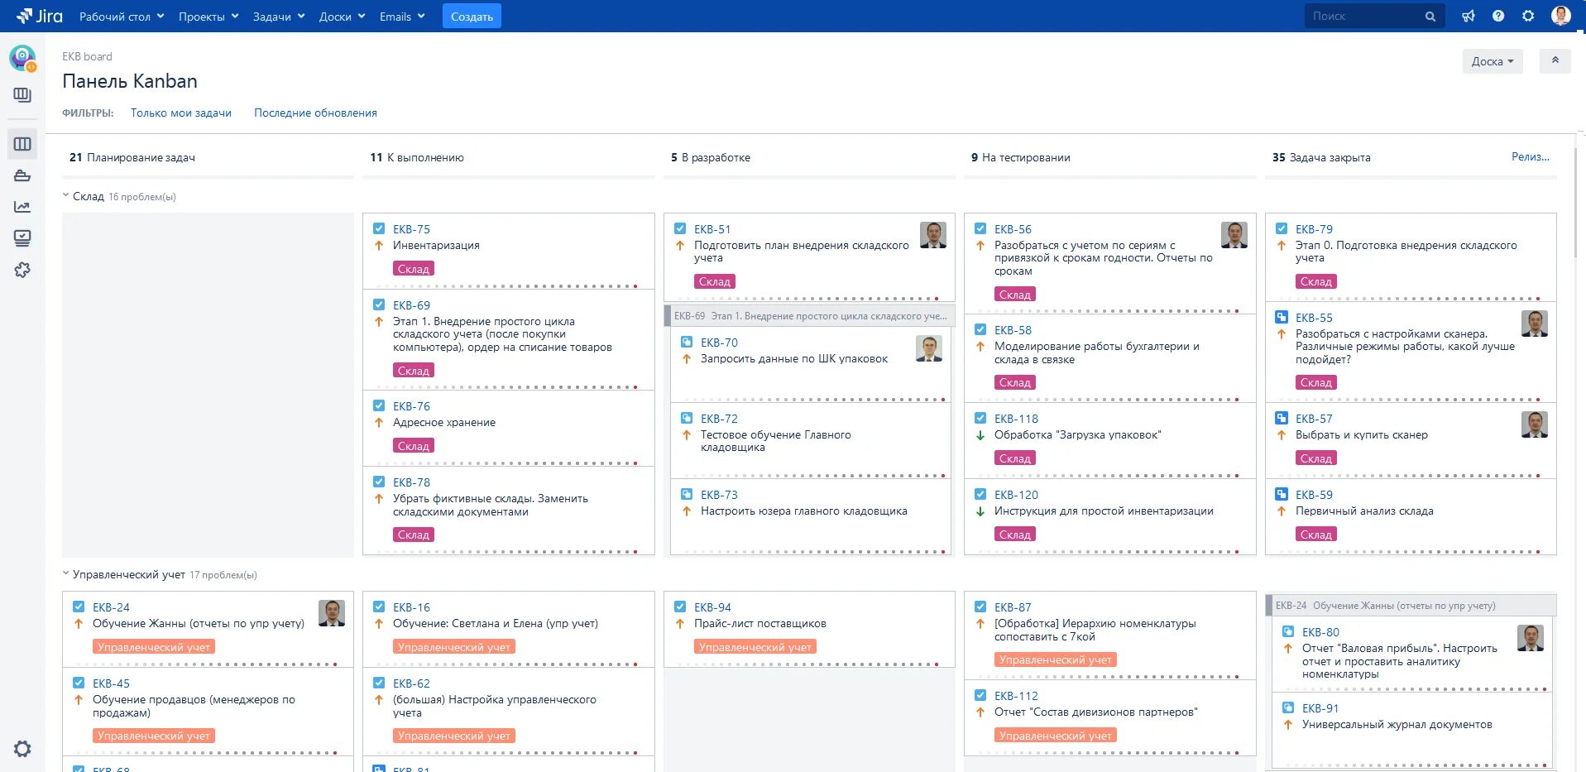This screenshot has height=772, width=1586.
Task: Click the low priority arrow on EKB-118
Action: point(980,435)
